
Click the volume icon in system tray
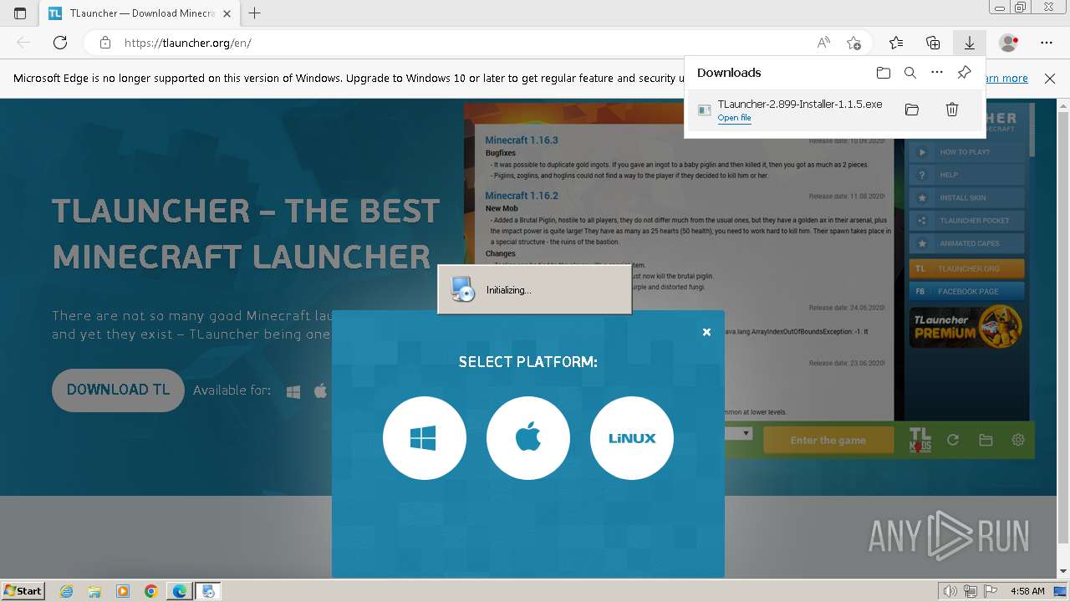[950, 591]
